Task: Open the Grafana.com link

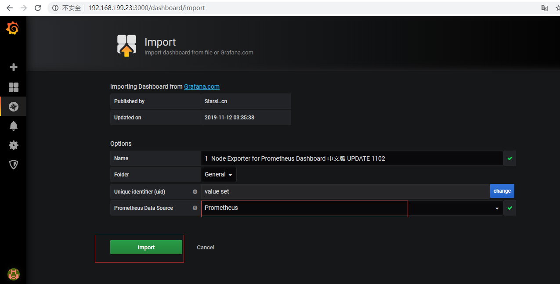Action: pos(202,86)
